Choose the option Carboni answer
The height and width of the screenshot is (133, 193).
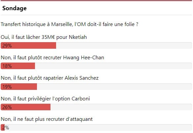45,99
